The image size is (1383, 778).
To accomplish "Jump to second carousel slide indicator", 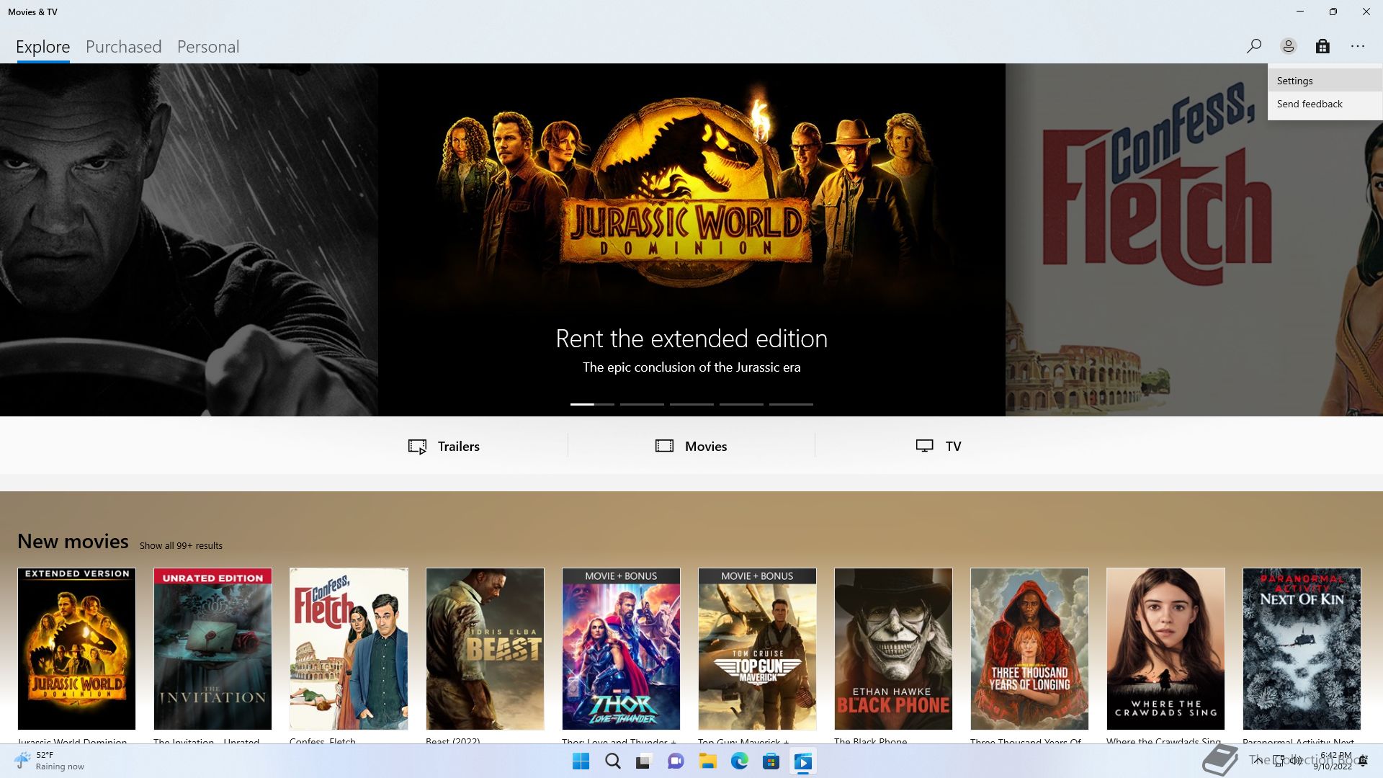I will point(642,404).
